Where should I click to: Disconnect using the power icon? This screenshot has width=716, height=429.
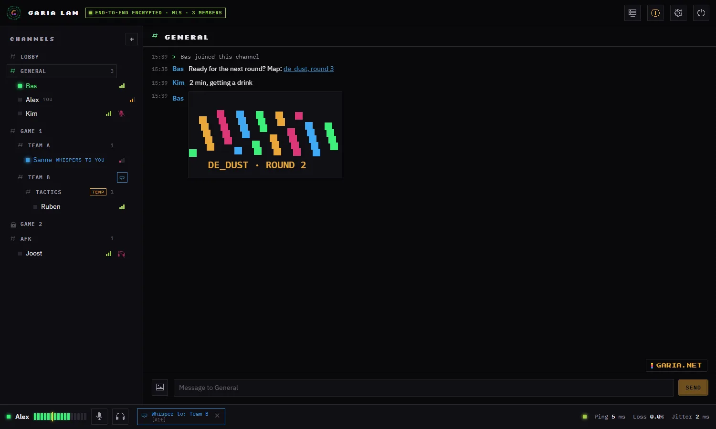pyautogui.click(x=701, y=13)
